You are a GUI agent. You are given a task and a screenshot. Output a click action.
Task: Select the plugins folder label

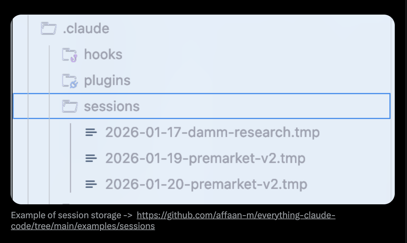point(107,80)
